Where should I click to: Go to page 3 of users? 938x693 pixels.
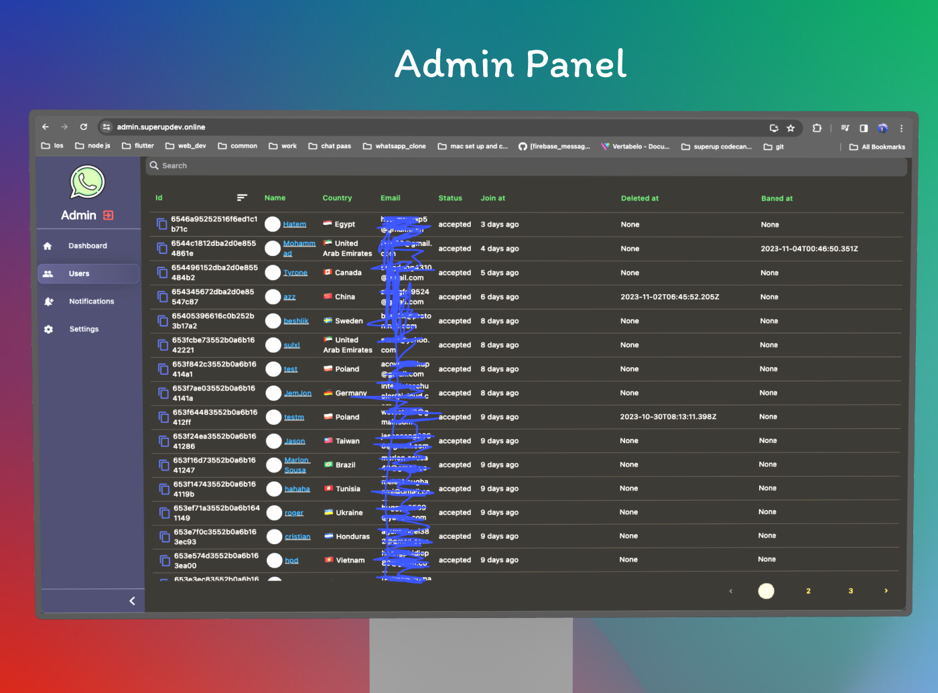point(850,590)
